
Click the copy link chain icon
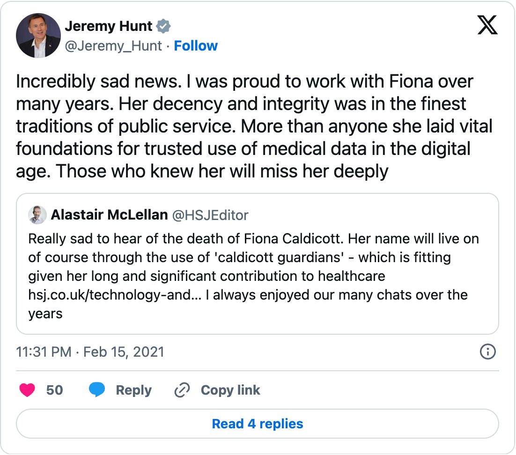pos(181,390)
